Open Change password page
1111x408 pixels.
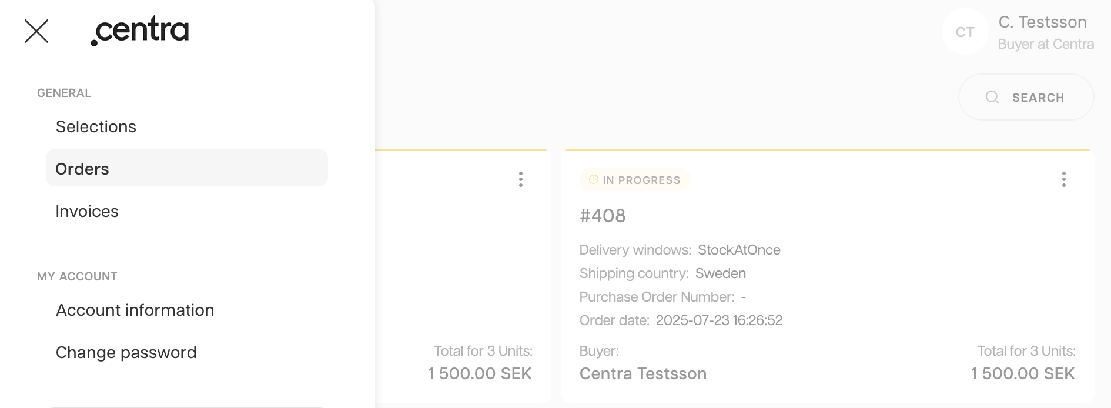[x=126, y=353]
